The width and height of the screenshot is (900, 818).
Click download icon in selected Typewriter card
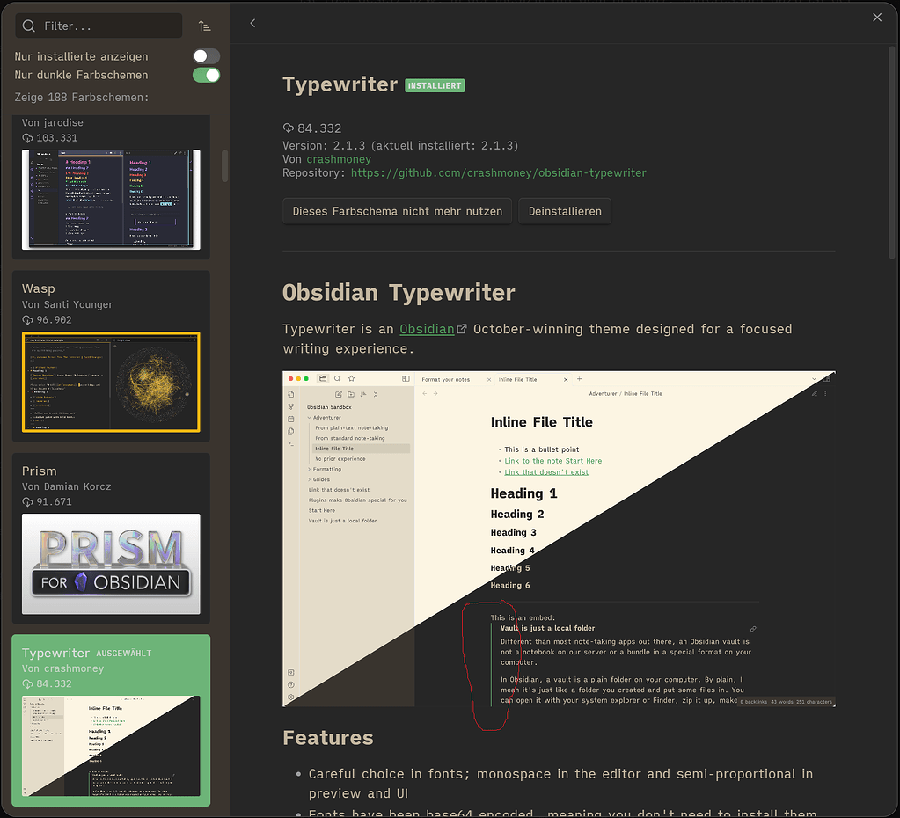point(27,683)
